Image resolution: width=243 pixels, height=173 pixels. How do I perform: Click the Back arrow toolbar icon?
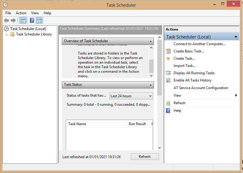pyautogui.click(x=6, y=20)
